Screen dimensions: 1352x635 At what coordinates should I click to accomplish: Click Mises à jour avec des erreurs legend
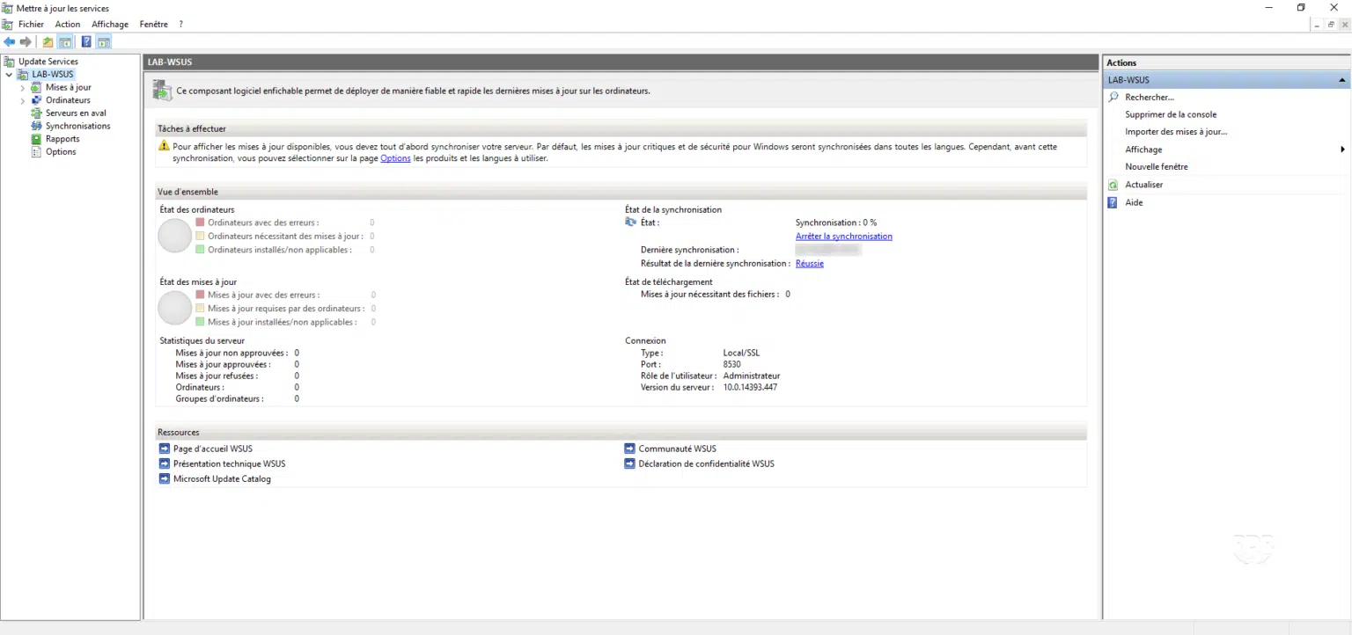(x=264, y=296)
